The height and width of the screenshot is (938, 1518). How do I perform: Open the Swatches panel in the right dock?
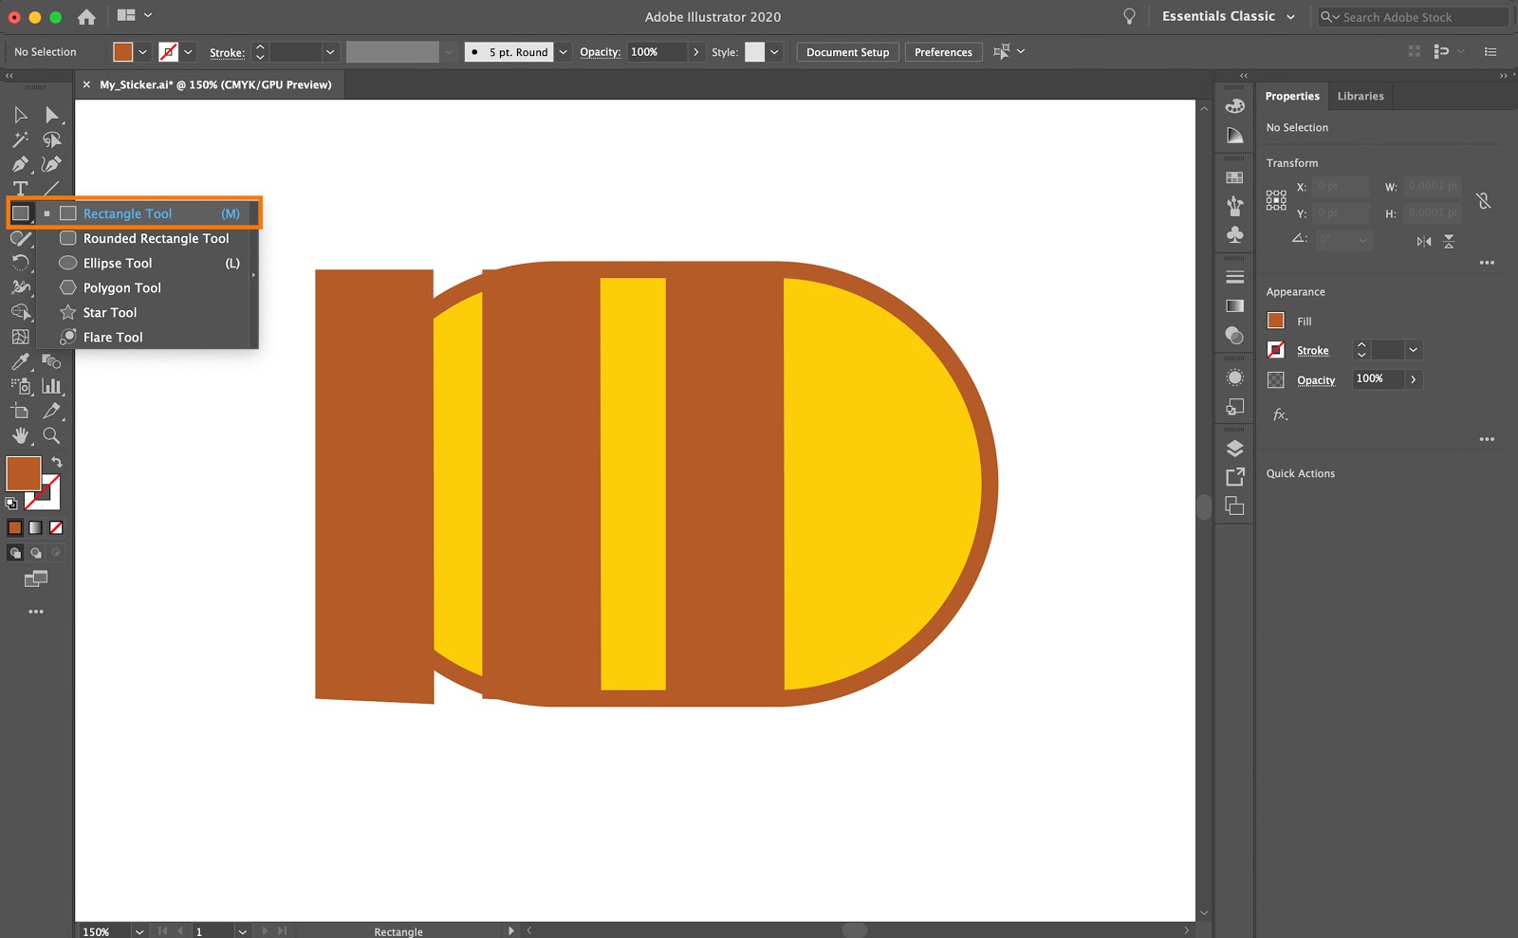click(1234, 177)
